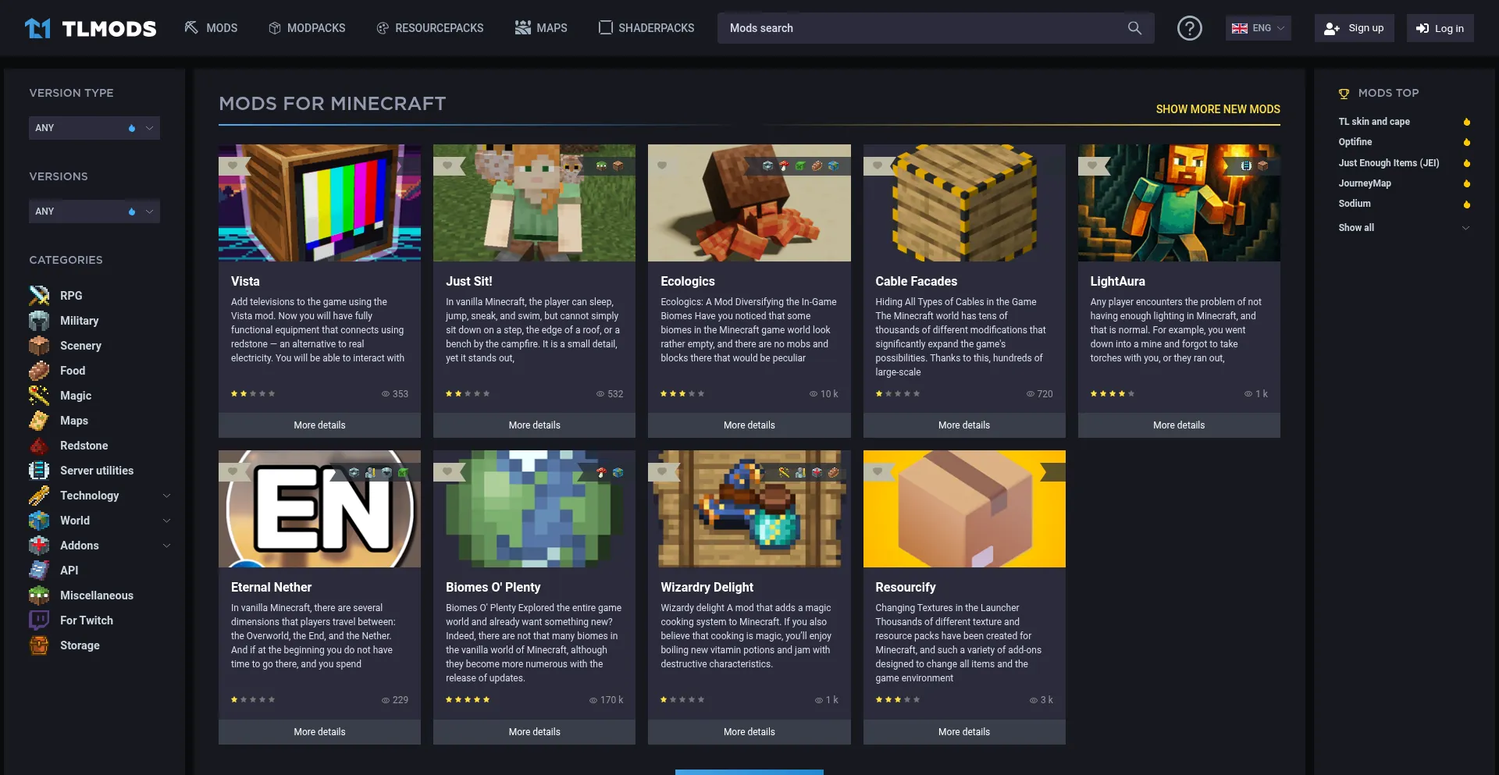
Task: Open the SHADERPACKS nav tab
Action: (x=646, y=28)
